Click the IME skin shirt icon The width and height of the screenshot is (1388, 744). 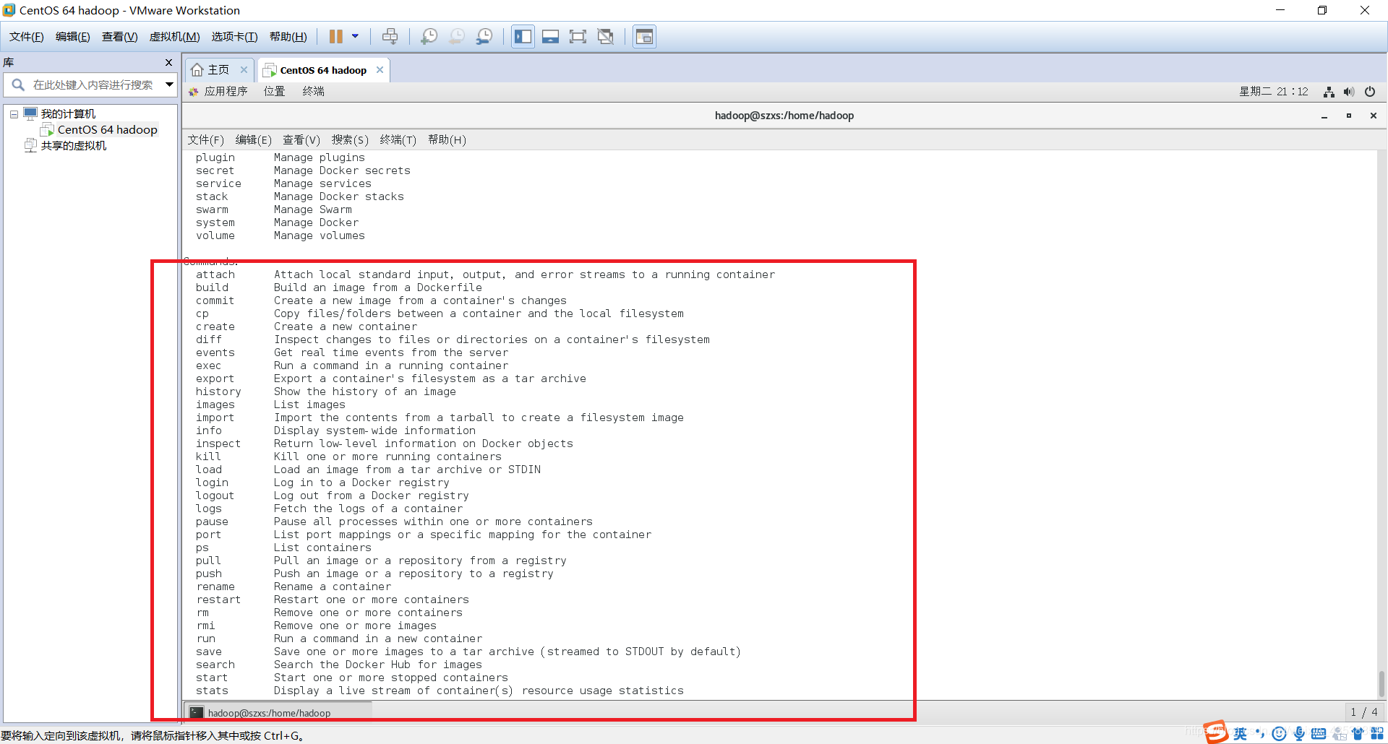click(x=1358, y=734)
